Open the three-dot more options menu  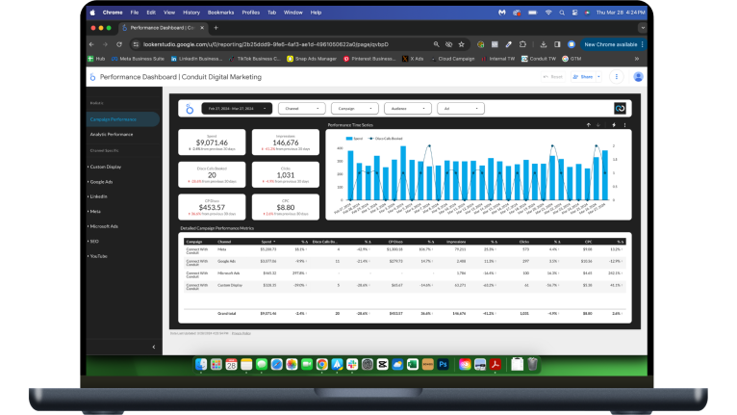[x=619, y=76]
